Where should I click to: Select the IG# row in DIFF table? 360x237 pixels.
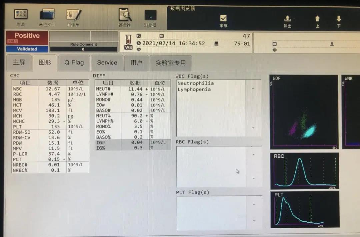pos(133,142)
